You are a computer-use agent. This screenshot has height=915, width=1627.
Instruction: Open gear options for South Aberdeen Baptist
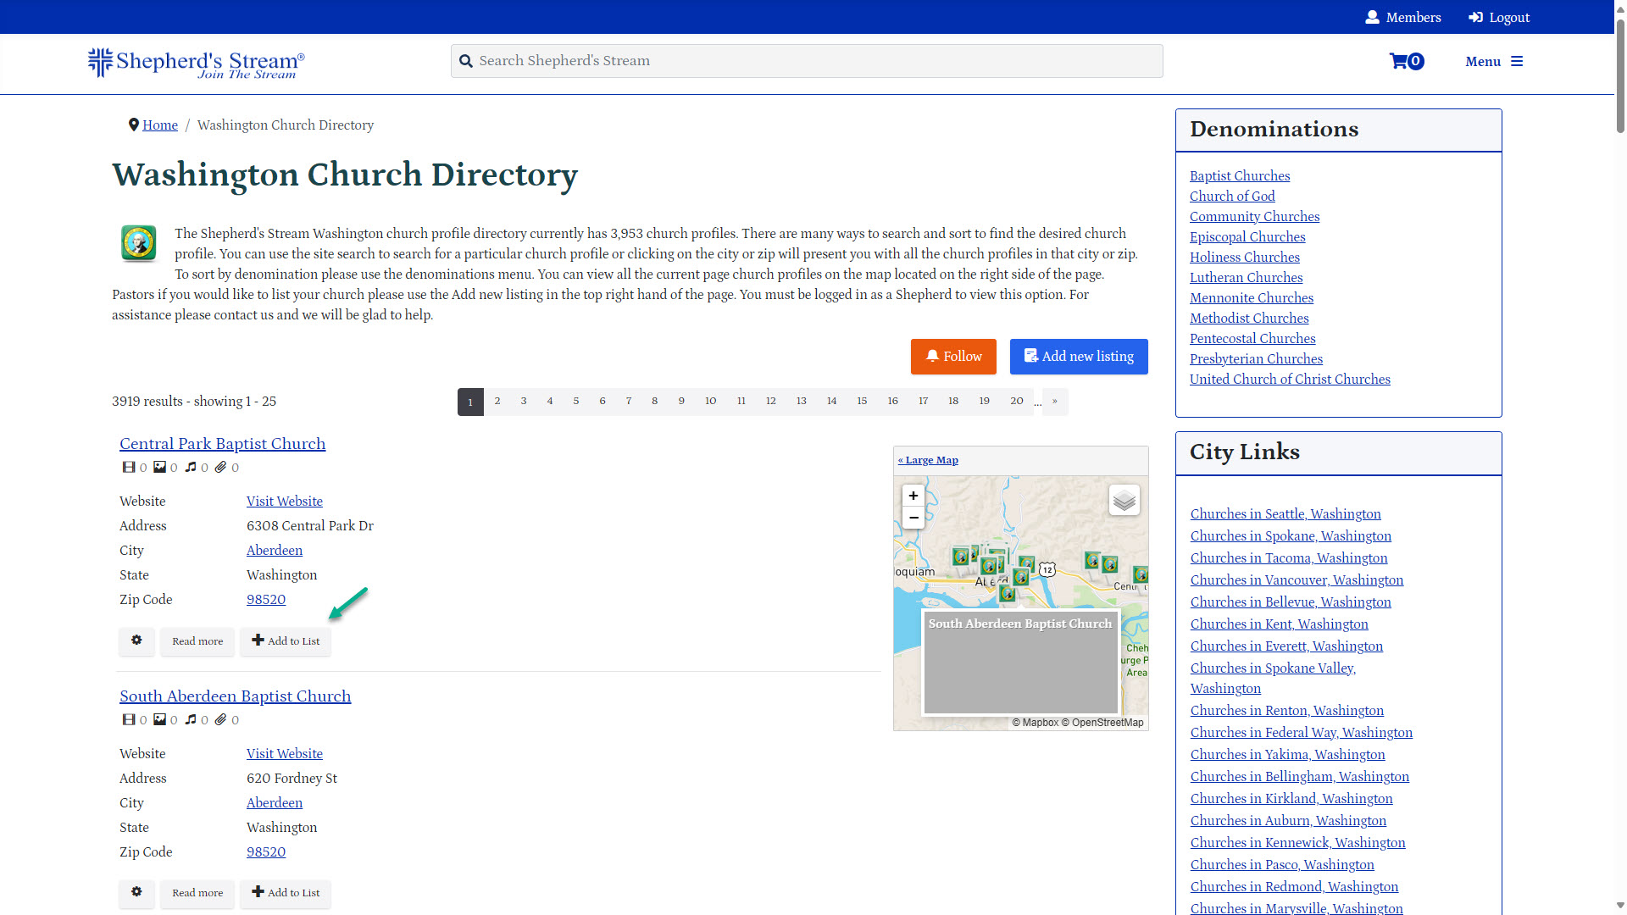136,892
